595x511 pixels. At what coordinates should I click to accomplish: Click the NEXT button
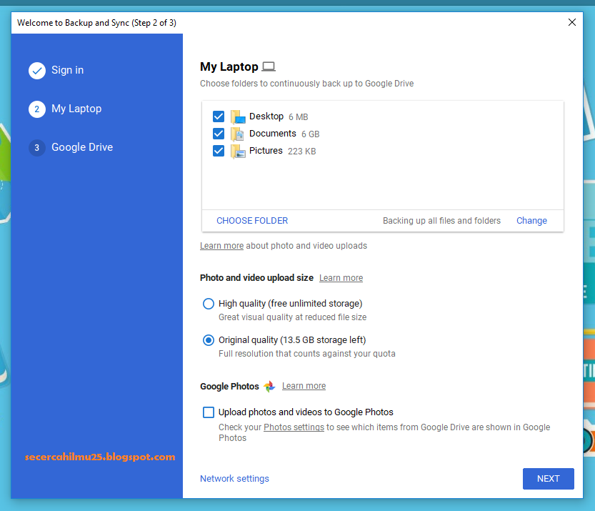click(x=548, y=479)
